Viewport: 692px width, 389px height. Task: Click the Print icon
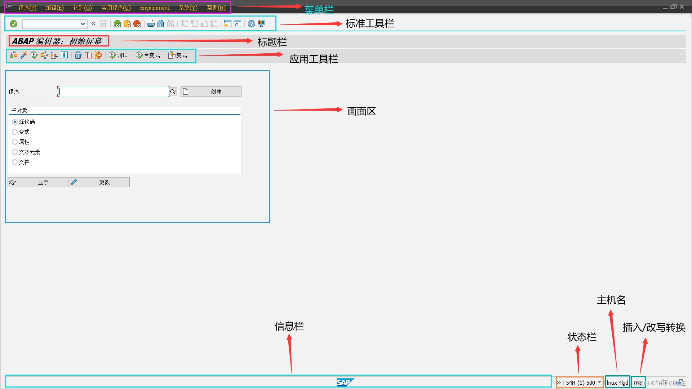pyautogui.click(x=151, y=23)
